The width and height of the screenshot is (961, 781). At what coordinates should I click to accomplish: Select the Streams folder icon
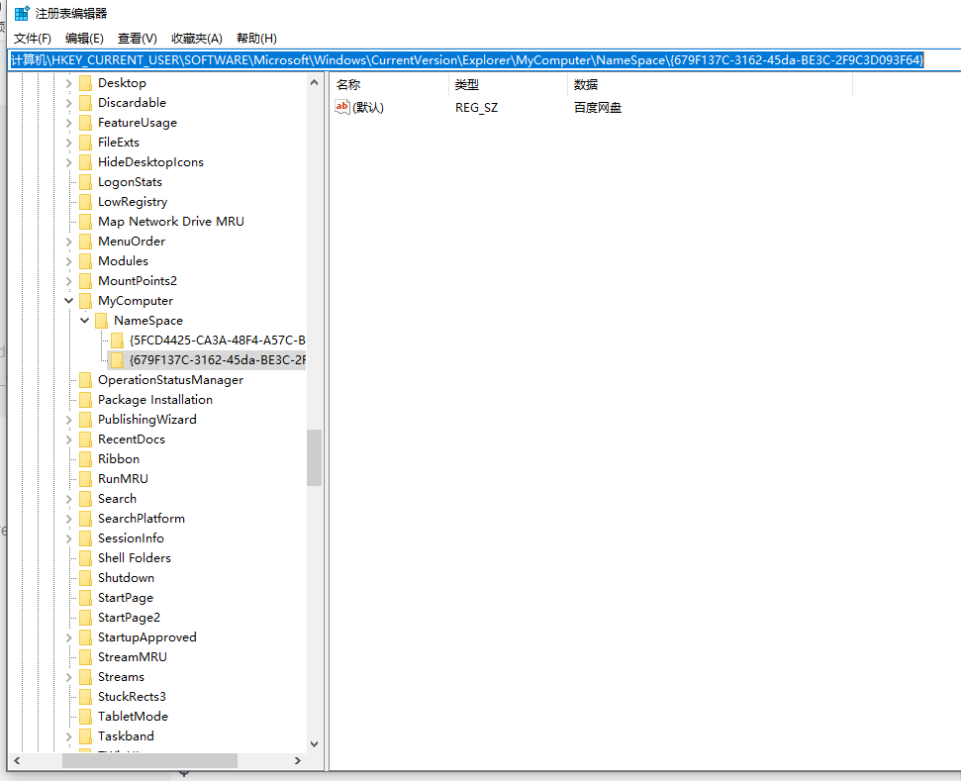click(x=83, y=676)
